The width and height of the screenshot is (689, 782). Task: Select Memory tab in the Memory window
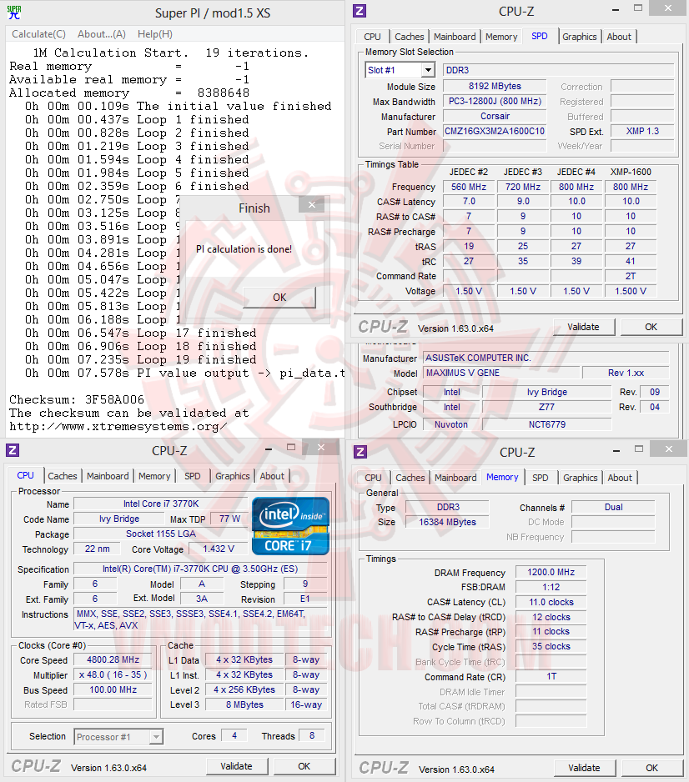tap(502, 477)
